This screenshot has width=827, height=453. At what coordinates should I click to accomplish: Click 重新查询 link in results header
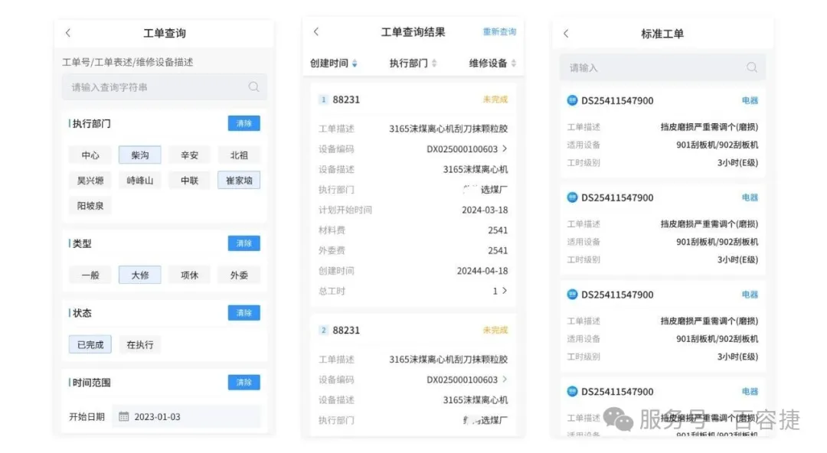pyautogui.click(x=499, y=32)
